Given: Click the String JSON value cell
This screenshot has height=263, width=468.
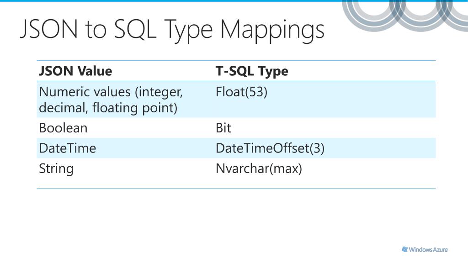Looking at the screenshot, I should 125,168.
